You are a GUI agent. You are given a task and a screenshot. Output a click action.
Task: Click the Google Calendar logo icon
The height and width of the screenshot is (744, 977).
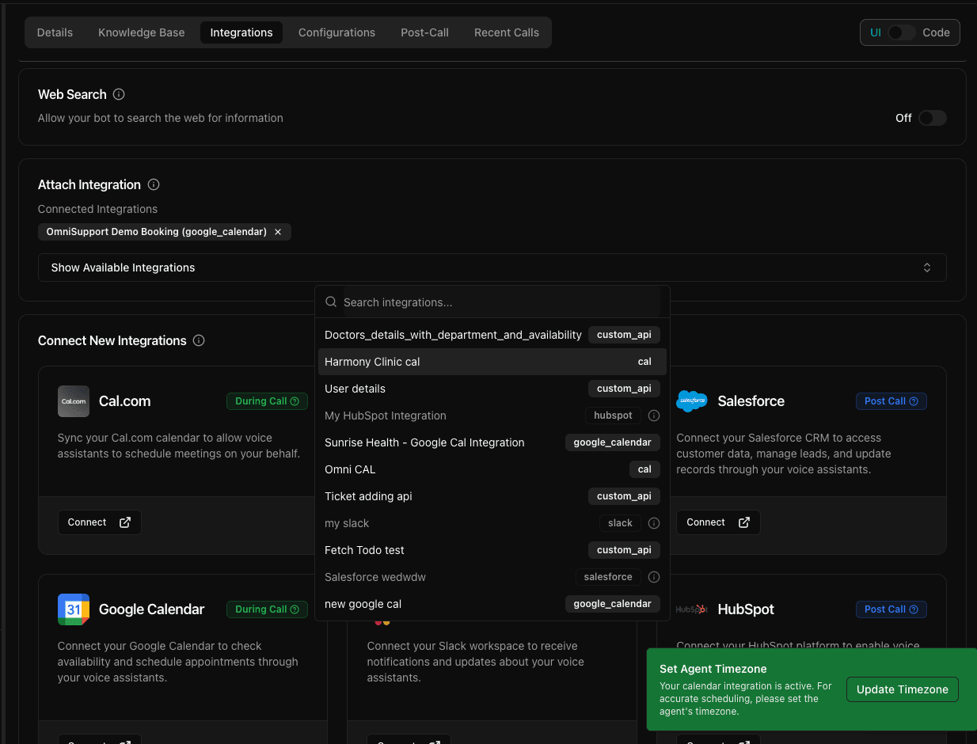point(74,609)
